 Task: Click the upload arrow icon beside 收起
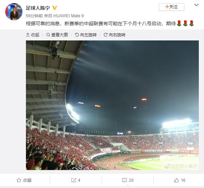[28, 35]
